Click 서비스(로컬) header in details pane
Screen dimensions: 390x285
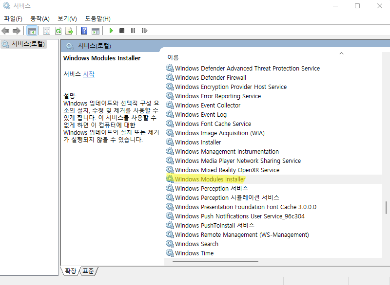(x=95, y=46)
